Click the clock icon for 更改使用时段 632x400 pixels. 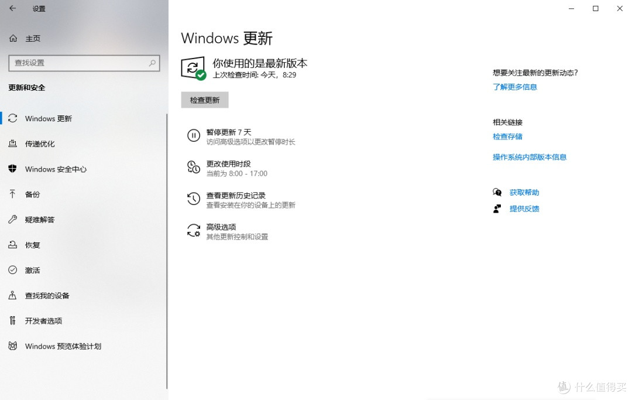click(x=194, y=167)
